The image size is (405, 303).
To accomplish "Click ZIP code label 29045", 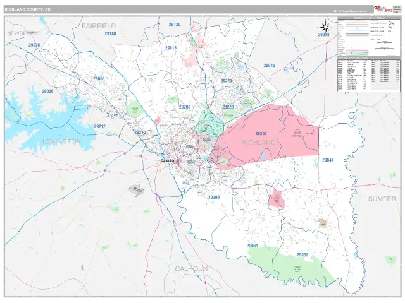I will 269,65.
